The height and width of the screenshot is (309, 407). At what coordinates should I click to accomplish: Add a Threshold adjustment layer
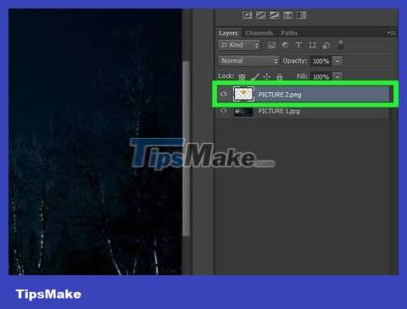[x=274, y=15]
